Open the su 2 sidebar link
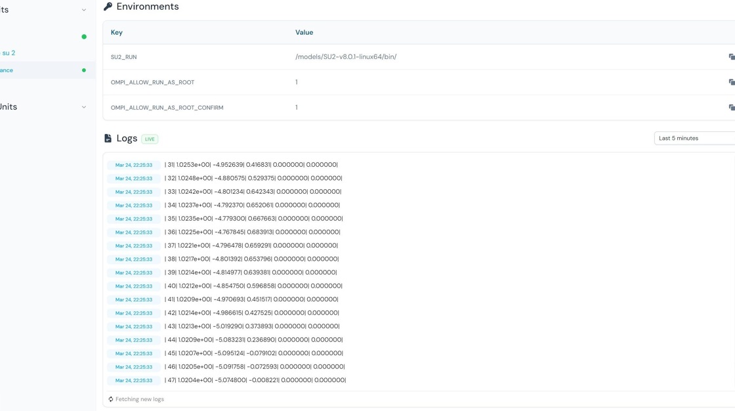The width and height of the screenshot is (735, 411). (x=8, y=53)
